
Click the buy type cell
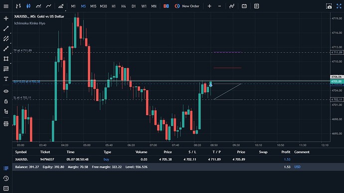click(x=106, y=160)
